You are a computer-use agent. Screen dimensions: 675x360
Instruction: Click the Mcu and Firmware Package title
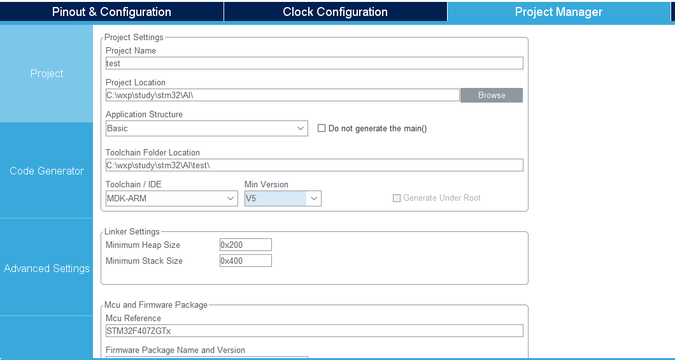pyautogui.click(x=156, y=305)
